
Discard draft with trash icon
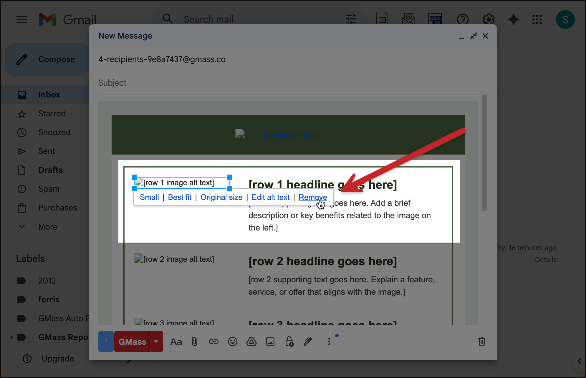pyautogui.click(x=481, y=341)
